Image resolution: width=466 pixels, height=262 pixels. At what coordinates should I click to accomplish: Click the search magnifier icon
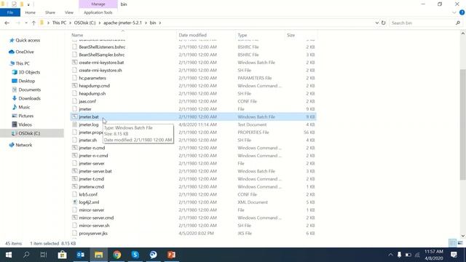(x=458, y=23)
